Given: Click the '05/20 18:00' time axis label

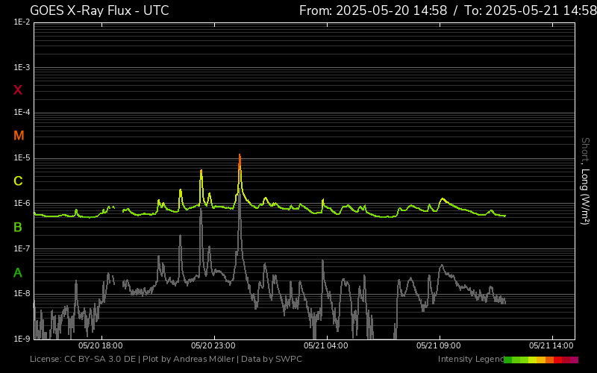Looking at the screenshot, I should coord(101,345).
